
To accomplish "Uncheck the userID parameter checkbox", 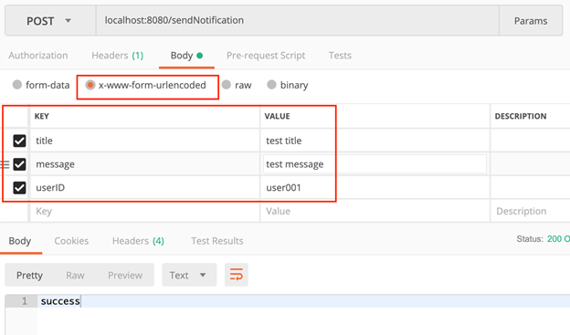I will 19,188.
